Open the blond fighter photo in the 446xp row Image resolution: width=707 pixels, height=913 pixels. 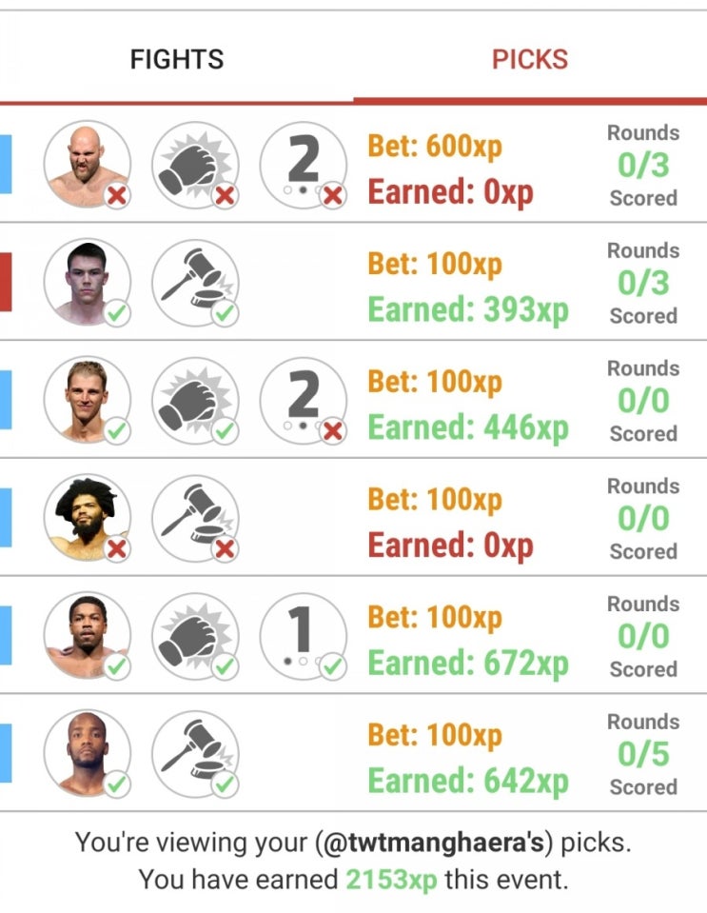88,401
